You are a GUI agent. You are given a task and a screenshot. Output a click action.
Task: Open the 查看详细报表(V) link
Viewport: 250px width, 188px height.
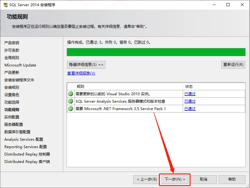click(x=81, y=73)
